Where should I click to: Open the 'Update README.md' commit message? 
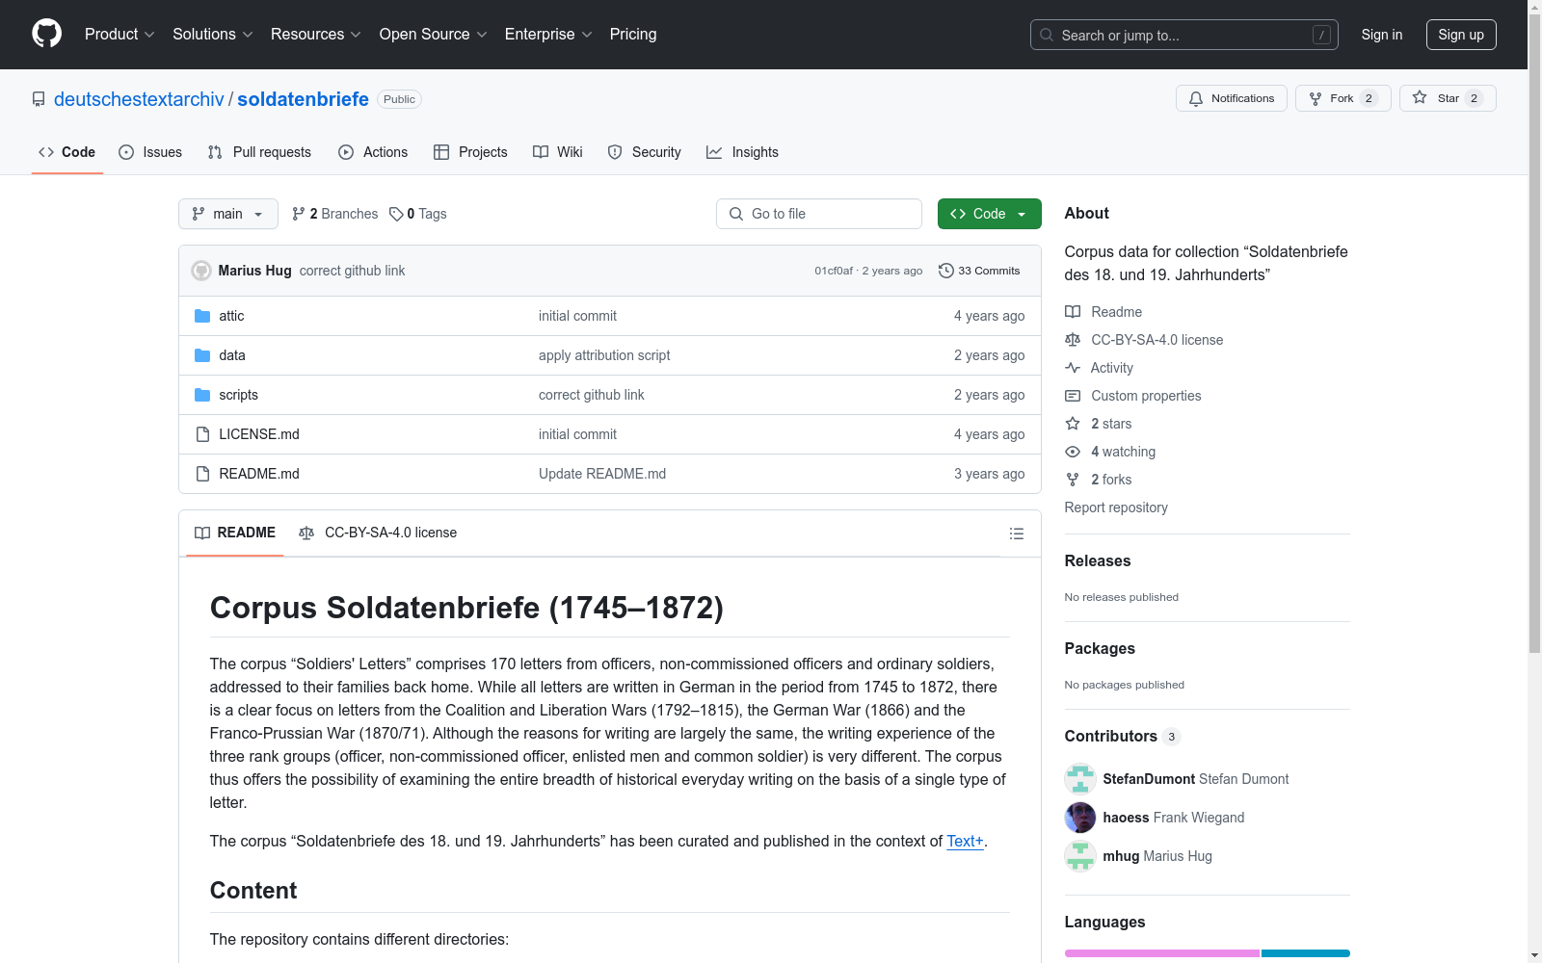point(602,474)
